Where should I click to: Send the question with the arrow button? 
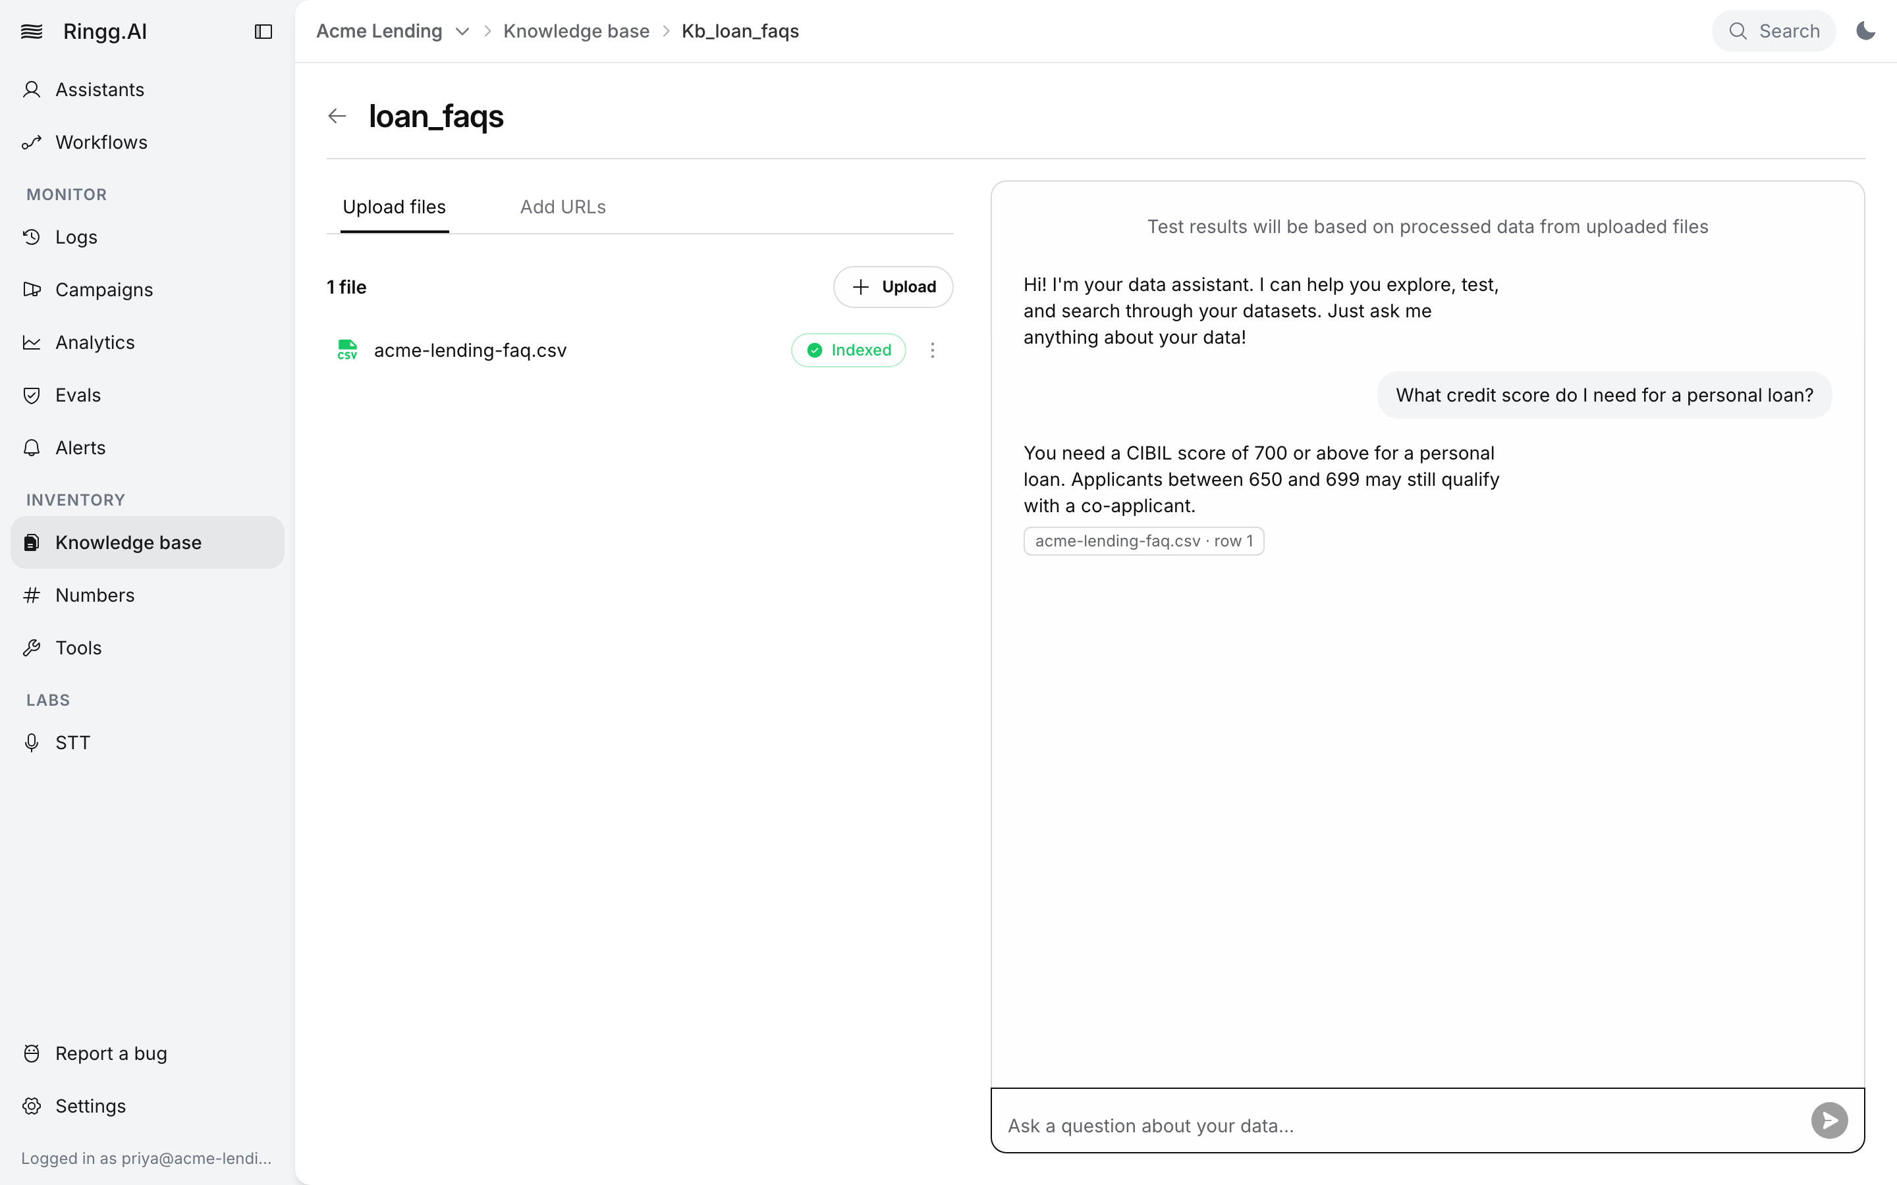click(x=1830, y=1120)
